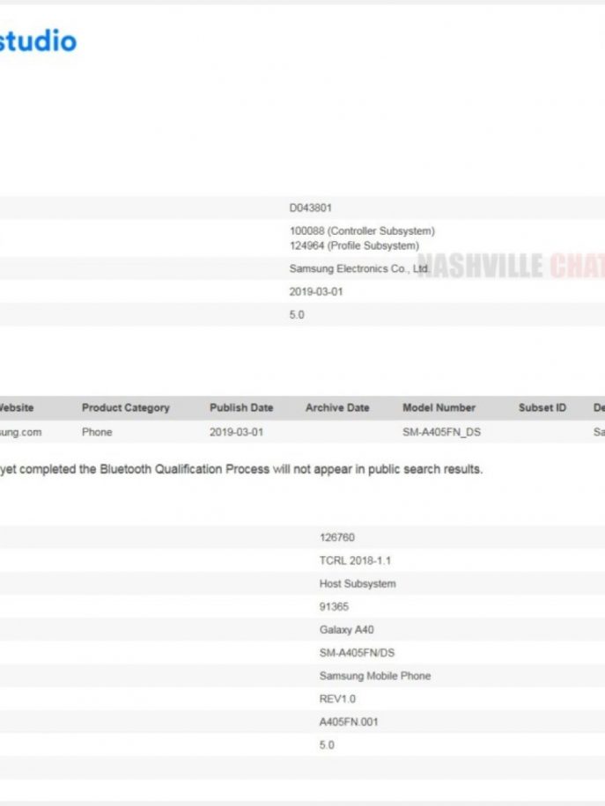Click the Host Subsystem value
Image resolution: width=605 pixels, height=806 pixels.
[357, 583]
